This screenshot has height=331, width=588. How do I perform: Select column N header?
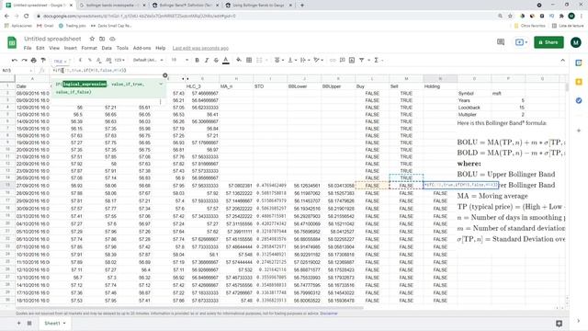440,78
